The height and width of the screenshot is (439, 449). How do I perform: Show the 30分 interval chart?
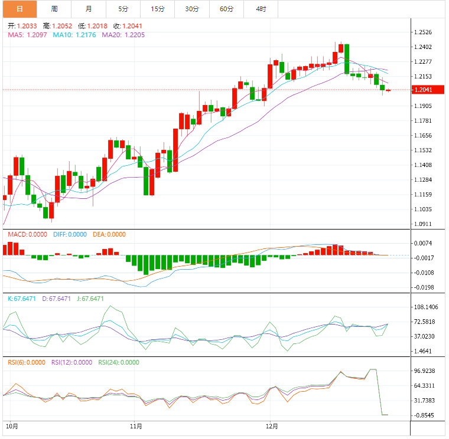point(191,9)
